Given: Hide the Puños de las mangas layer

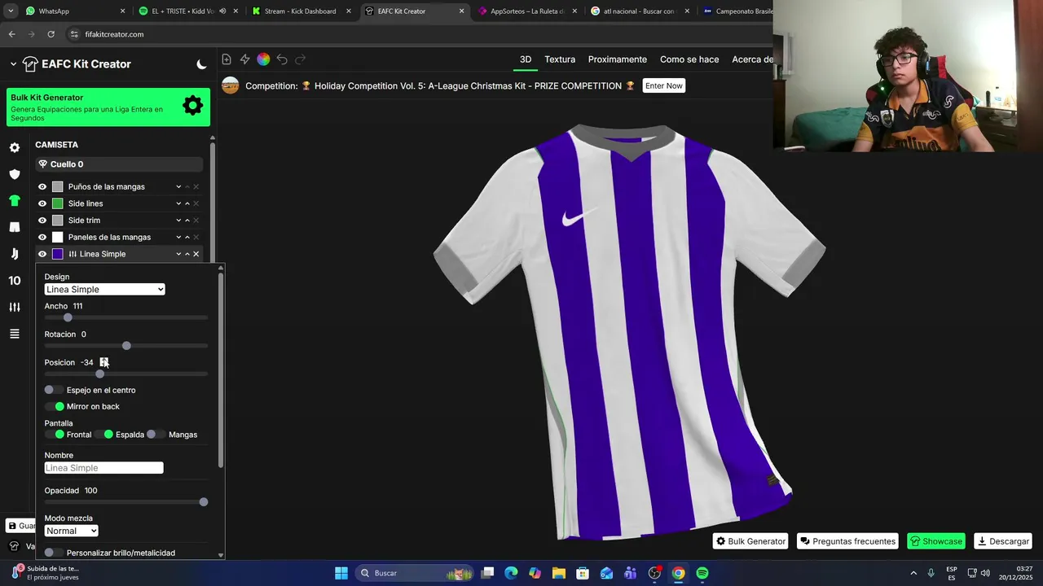Looking at the screenshot, I should click(42, 186).
